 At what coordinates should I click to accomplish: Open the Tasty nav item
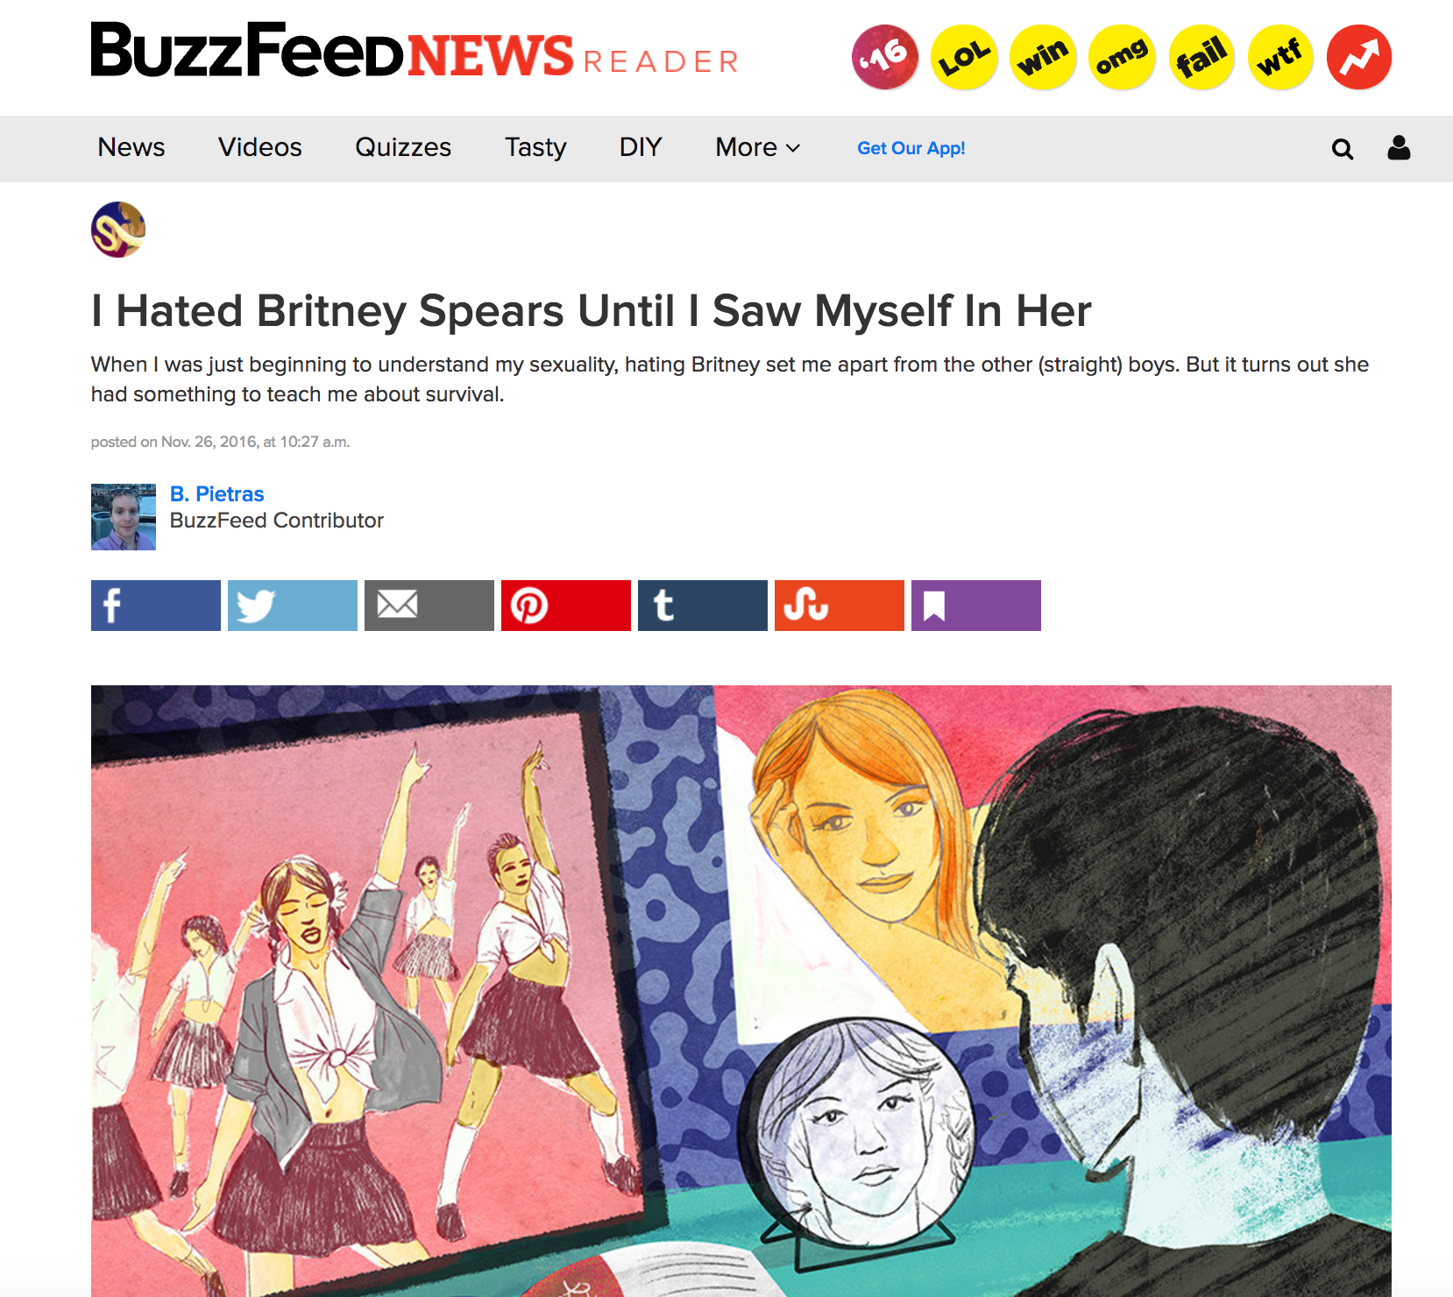tap(535, 147)
